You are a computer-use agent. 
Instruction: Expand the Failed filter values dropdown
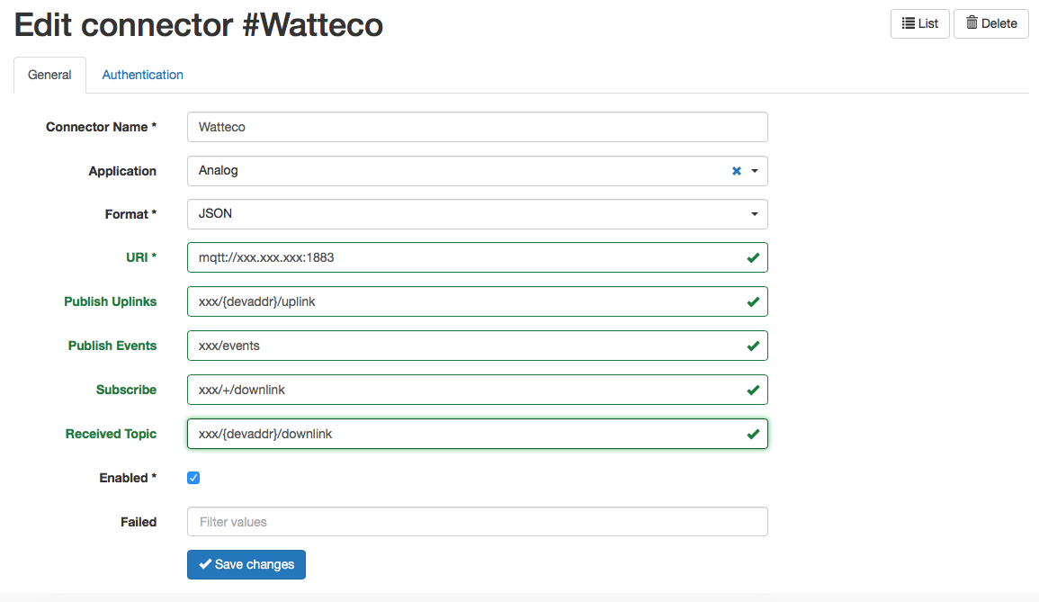click(x=477, y=521)
